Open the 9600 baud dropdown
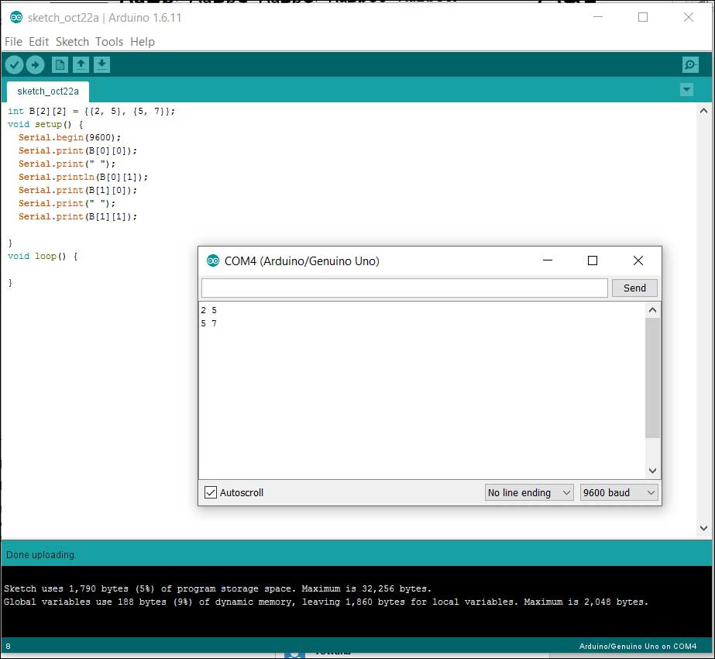This screenshot has width=715, height=659. coord(619,492)
